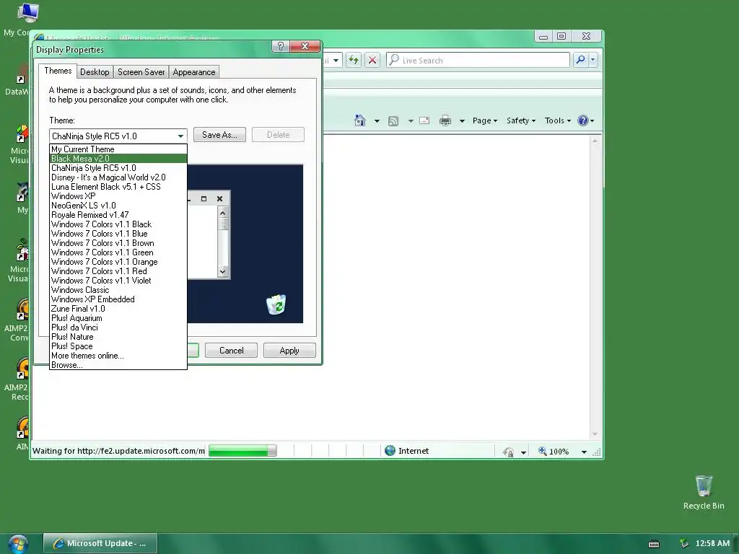Image resolution: width=739 pixels, height=554 pixels.
Task: Click the Home icon in Internet Explorer toolbar
Action: tap(360, 120)
